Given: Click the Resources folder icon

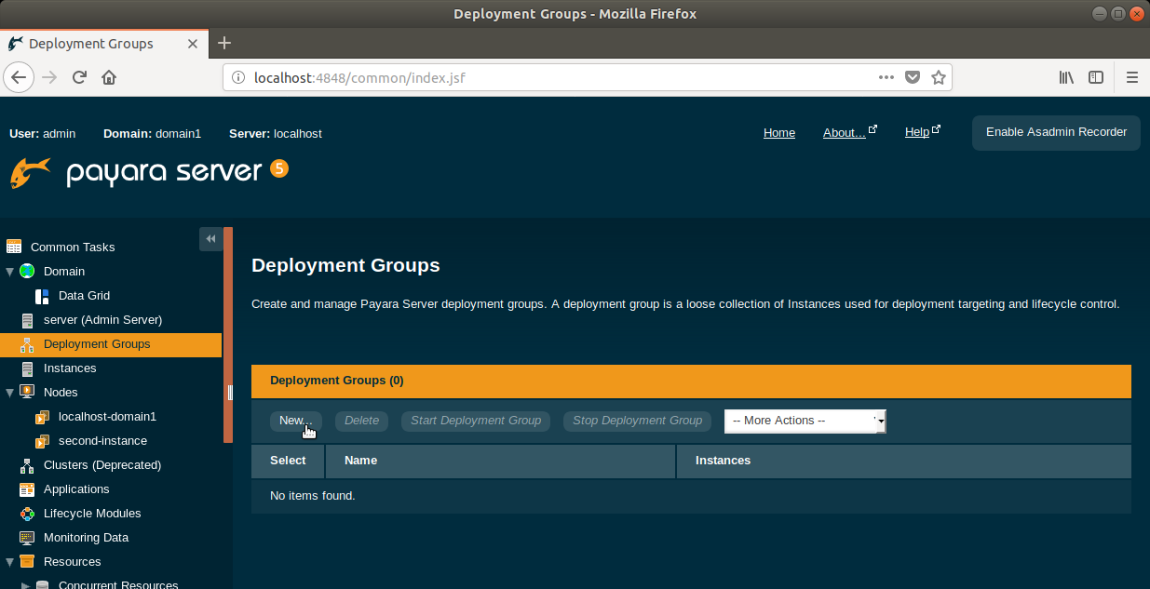Looking at the screenshot, I should 27,561.
